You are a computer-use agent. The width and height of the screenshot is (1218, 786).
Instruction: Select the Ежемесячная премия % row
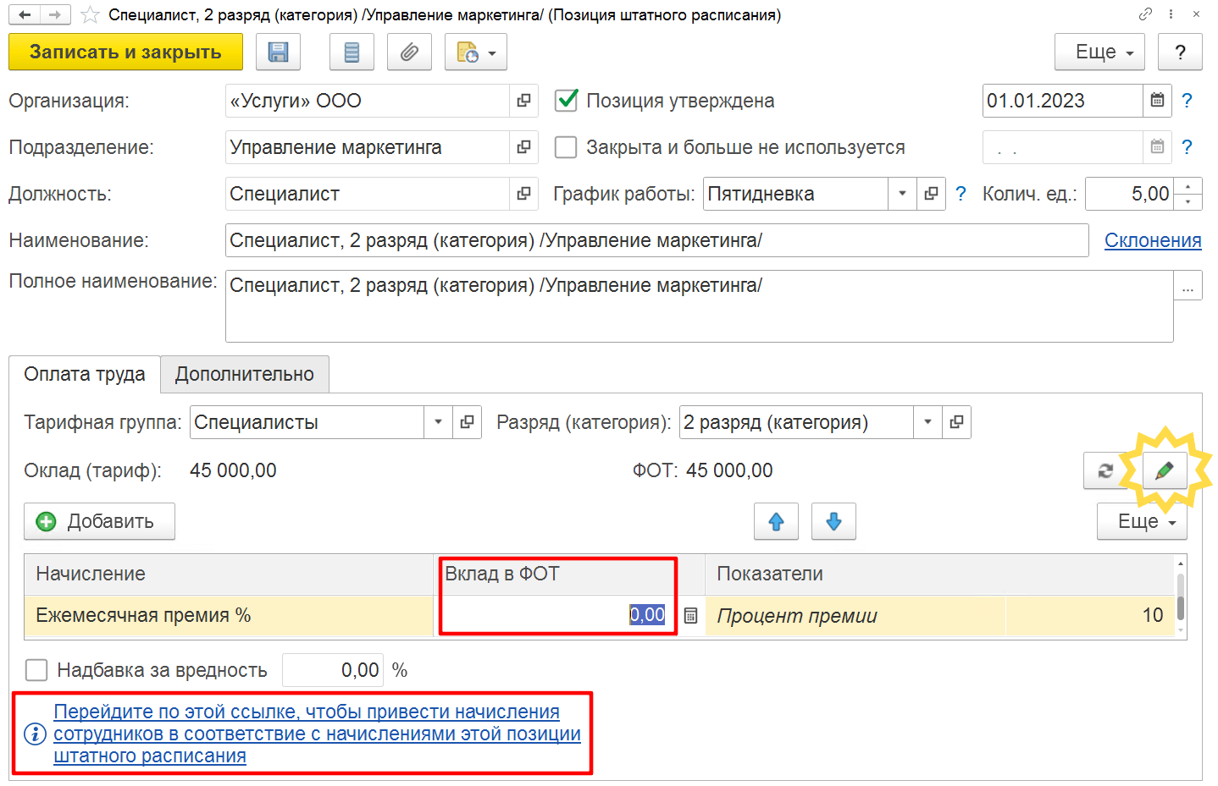point(229,616)
